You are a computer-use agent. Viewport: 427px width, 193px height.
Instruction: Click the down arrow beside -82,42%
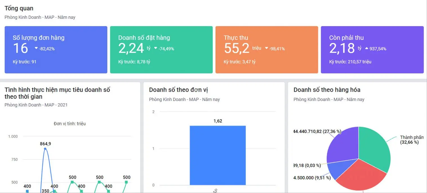point(36,48)
